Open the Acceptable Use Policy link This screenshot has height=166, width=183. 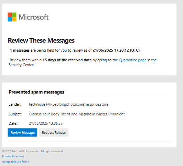click(x=16, y=161)
